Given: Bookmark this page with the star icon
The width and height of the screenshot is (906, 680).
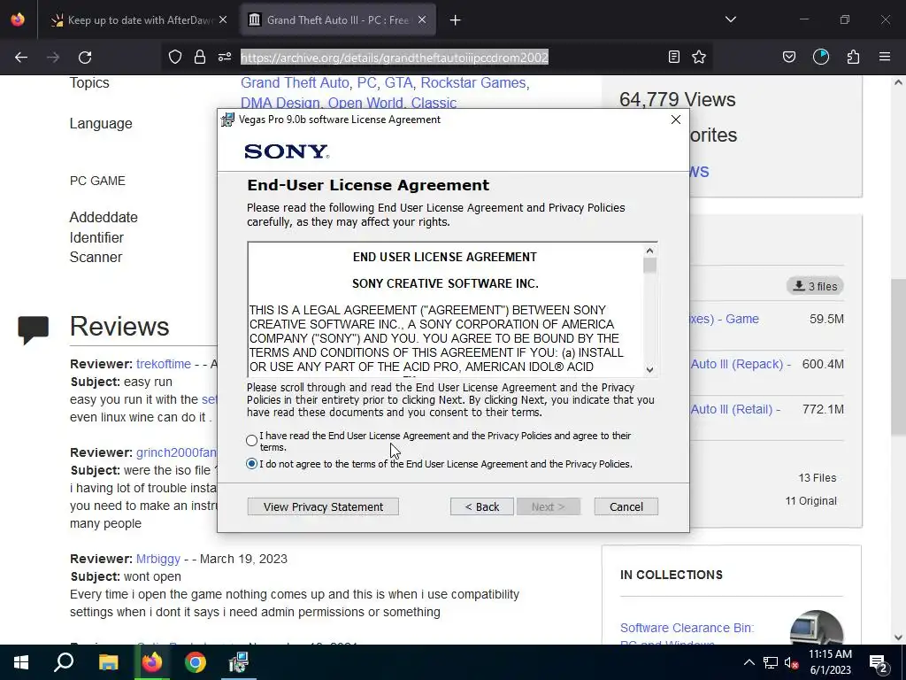Looking at the screenshot, I should 699,57.
